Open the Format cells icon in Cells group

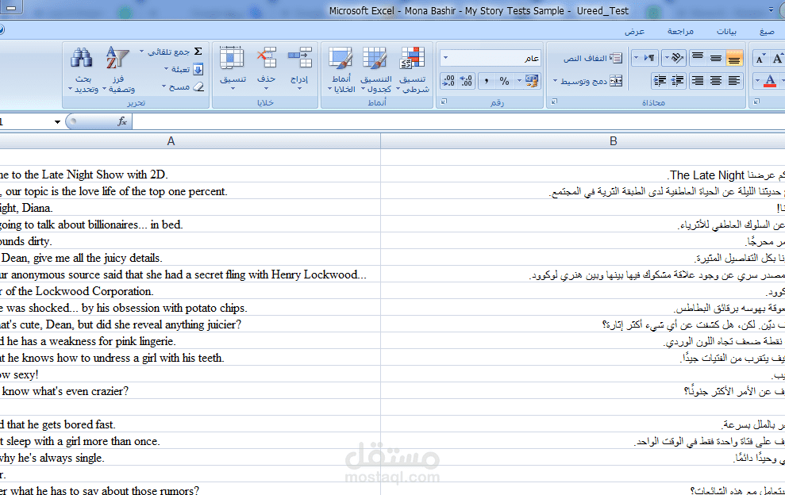(x=232, y=58)
